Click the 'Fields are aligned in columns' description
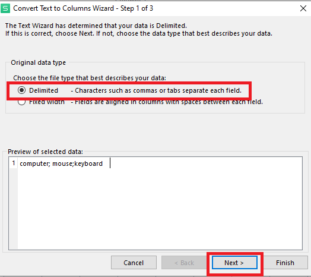This screenshot has width=311, height=277. (x=167, y=102)
